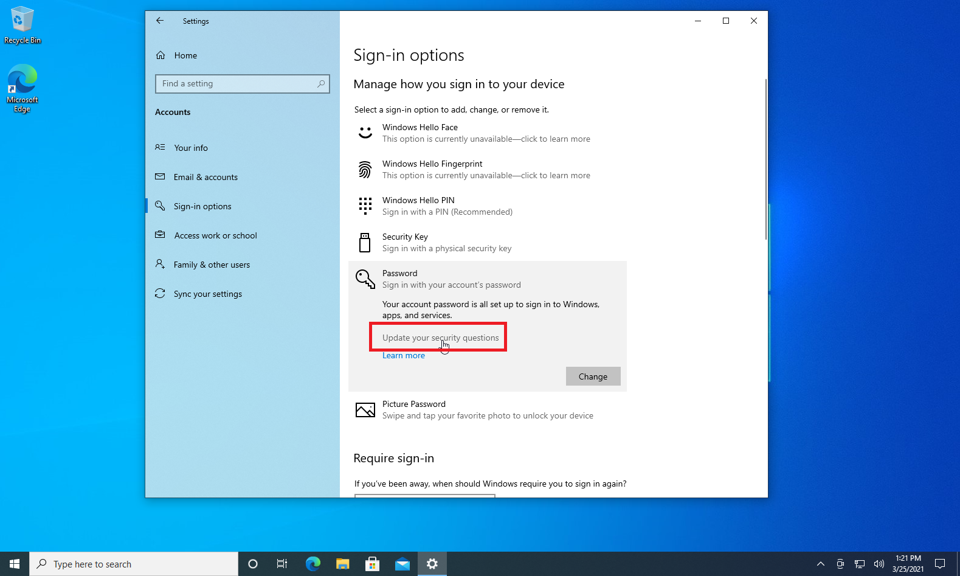Expand the Windows Hello PIN option
The width and height of the screenshot is (960, 576).
(x=488, y=206)
